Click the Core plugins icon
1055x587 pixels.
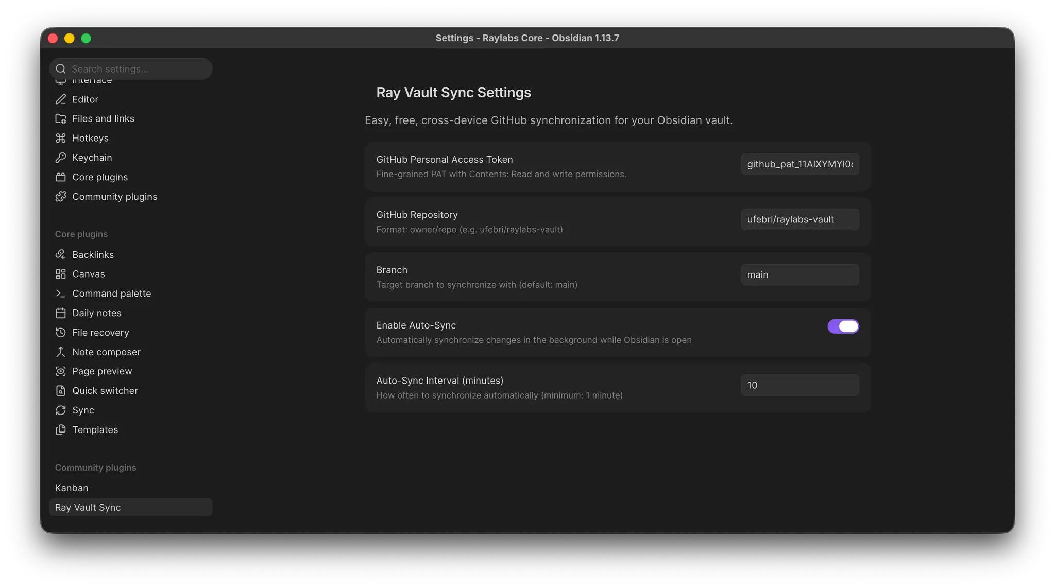click(61, 177)
